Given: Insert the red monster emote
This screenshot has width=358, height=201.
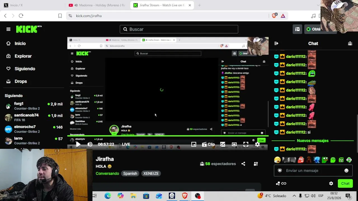Looking at the screenshot, I should [x=301, y=160].
